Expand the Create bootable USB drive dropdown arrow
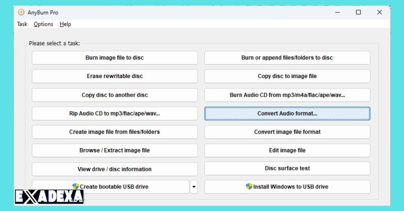This screenshot has width=404, height=211. (194, 187)
